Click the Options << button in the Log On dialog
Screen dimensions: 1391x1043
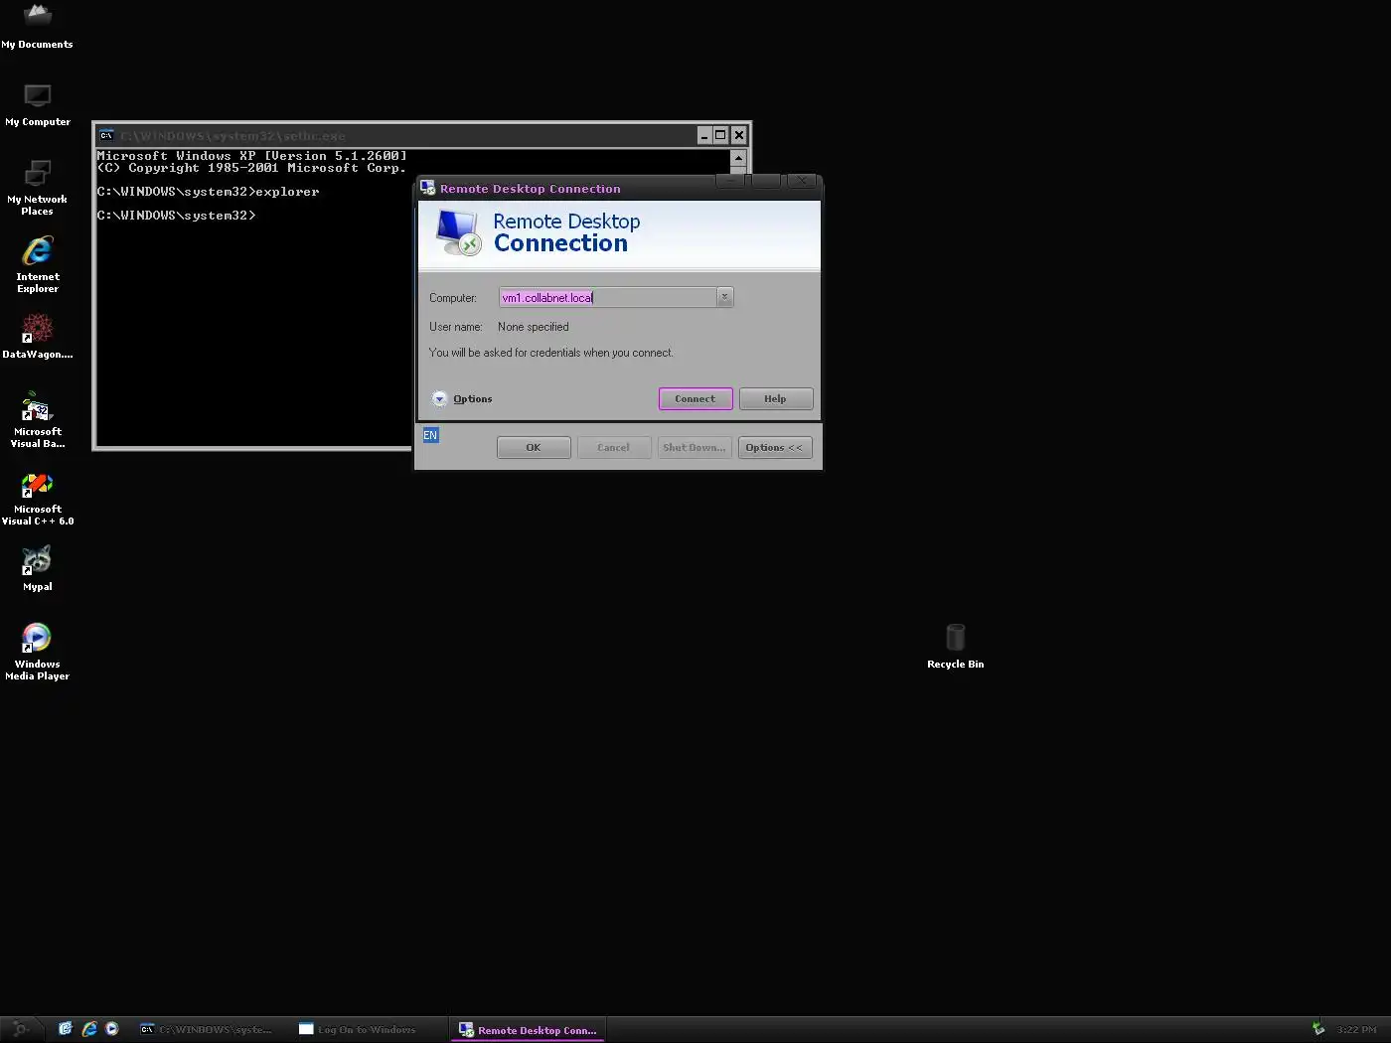(775, 447)
